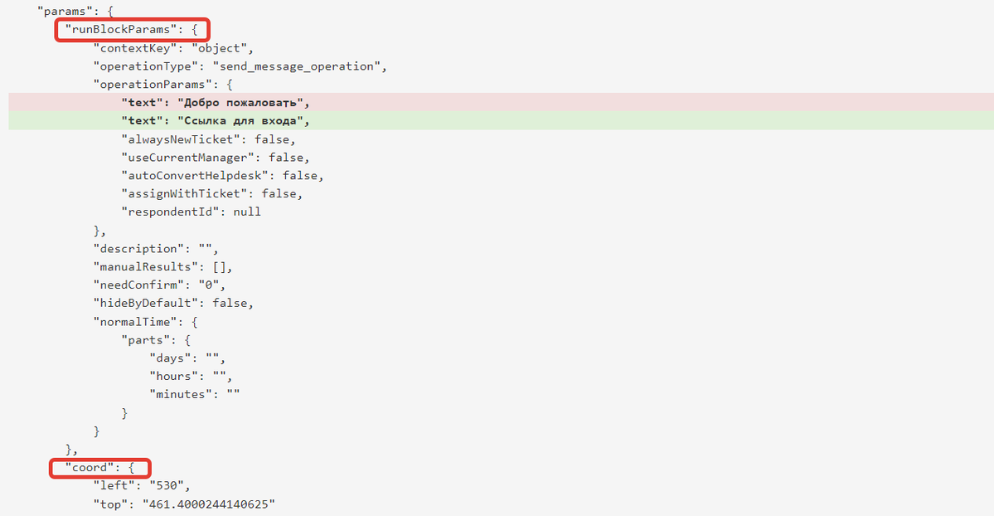Click the "alwaysNewTicket": false line
The height and width of the screenshot is (516, 994).
(209, 139)
